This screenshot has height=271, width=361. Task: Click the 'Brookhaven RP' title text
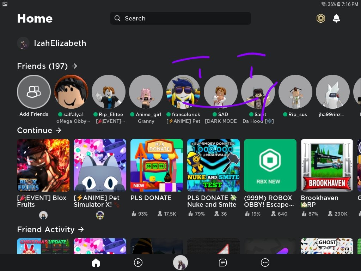pos(319,201)
